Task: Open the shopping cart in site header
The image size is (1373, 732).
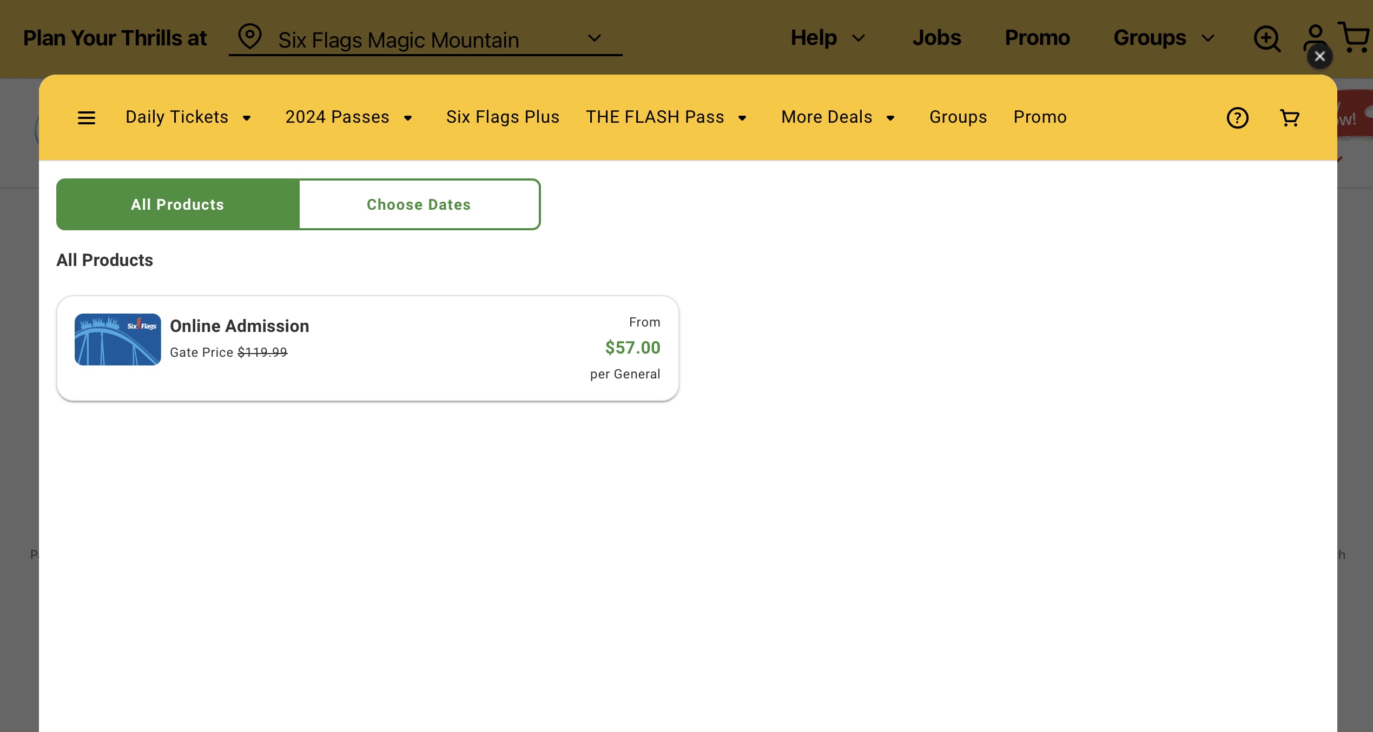Action: click(x=1354, y=37)
